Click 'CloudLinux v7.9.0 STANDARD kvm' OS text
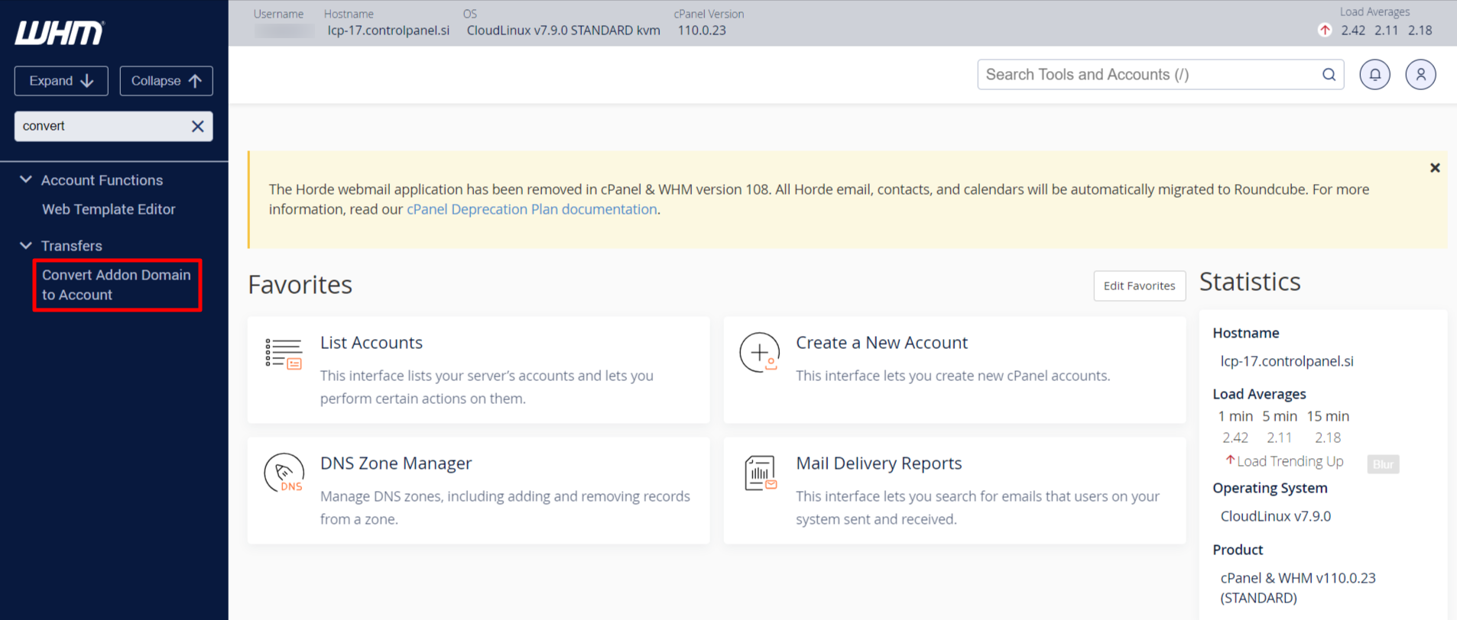Image resolution: width=1457 pixels, height=620 pixels. (563, 31)
